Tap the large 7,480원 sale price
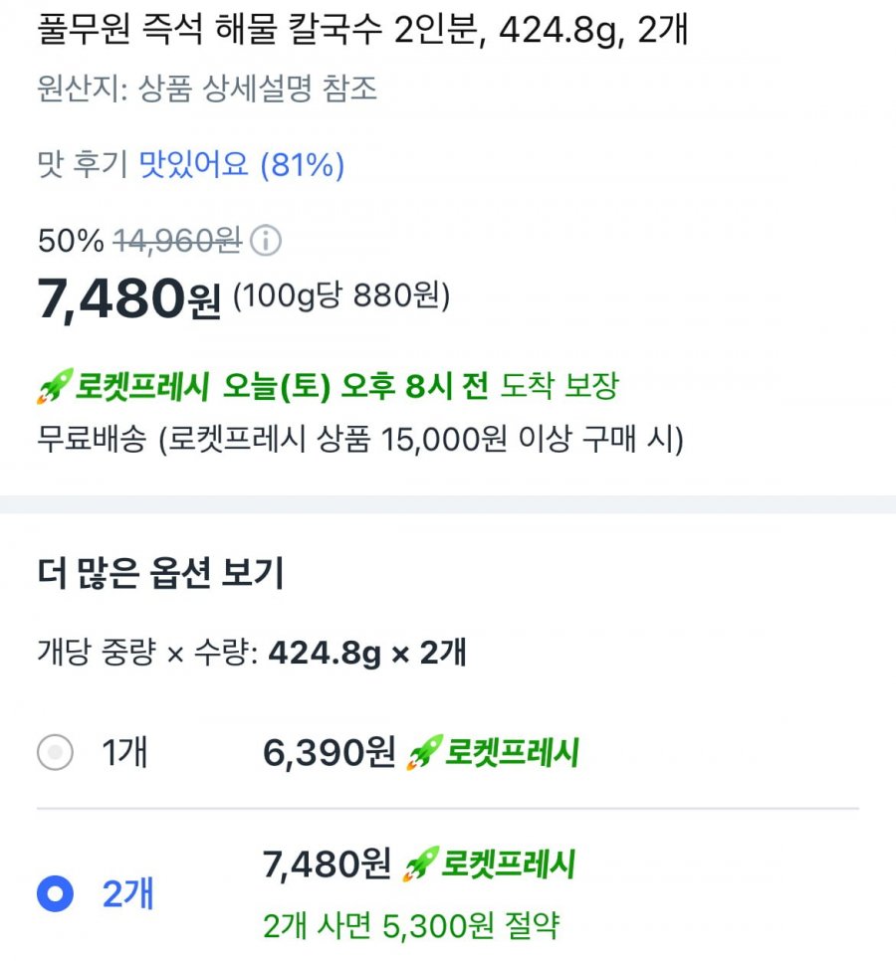 [x=128, y=298]
